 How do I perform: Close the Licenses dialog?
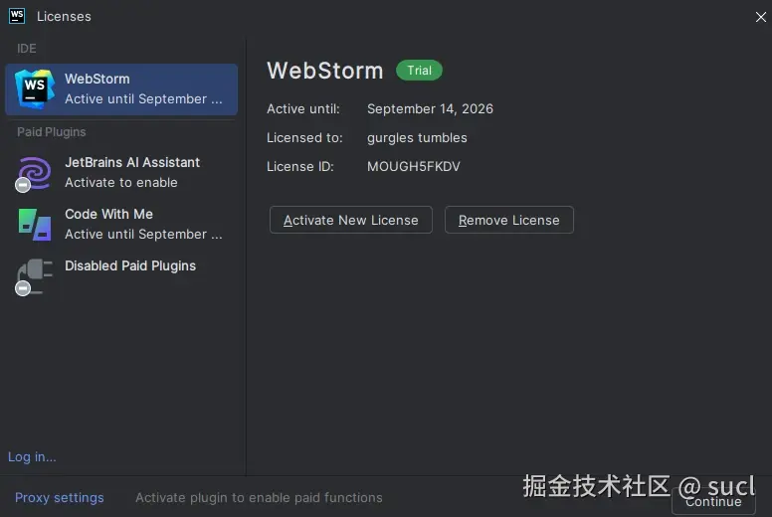coord(760,17)
